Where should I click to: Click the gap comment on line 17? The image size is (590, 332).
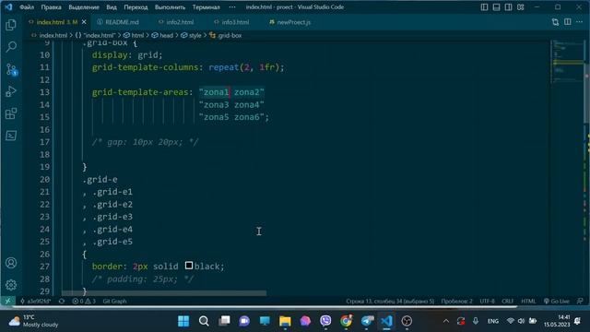pos(145,142)
